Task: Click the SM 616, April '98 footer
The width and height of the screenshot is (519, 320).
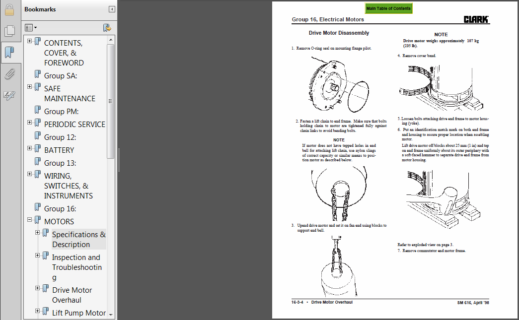Action: pyautogui.click(x=473, y=303)
